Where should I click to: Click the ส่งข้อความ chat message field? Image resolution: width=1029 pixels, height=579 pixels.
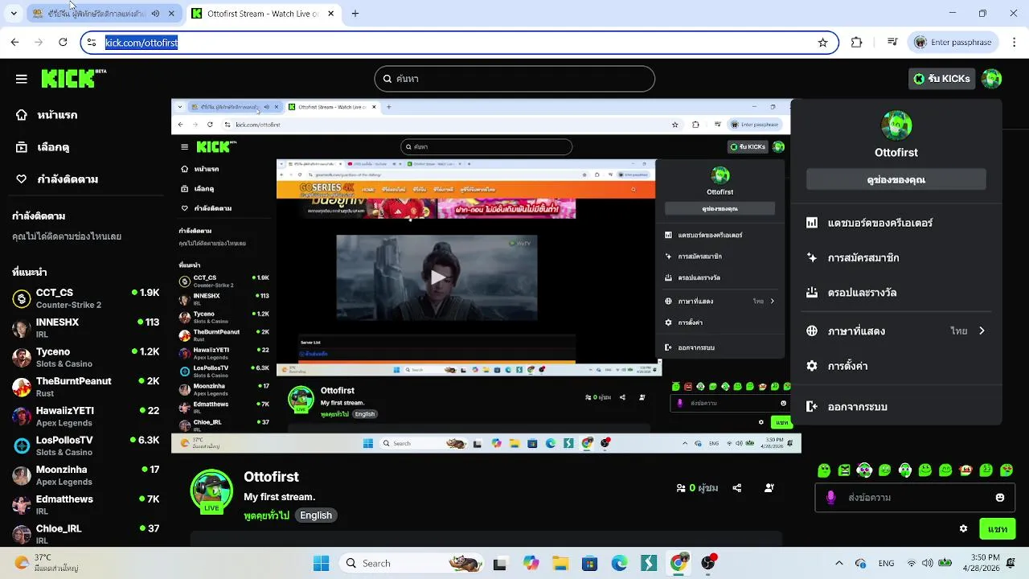pyautogui.click(x=915, y=498)
